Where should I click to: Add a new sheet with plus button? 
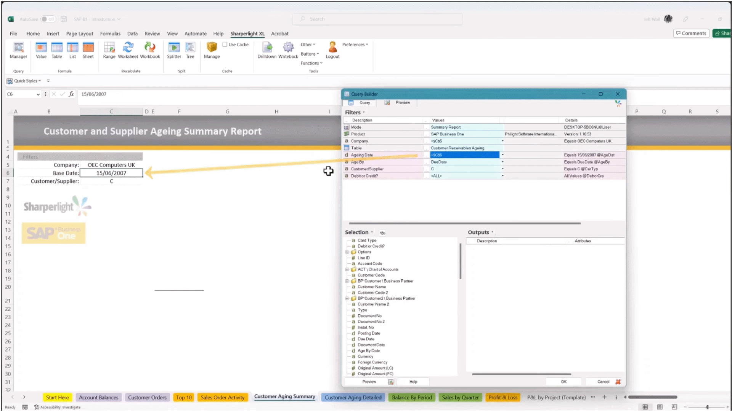[604, 397]
